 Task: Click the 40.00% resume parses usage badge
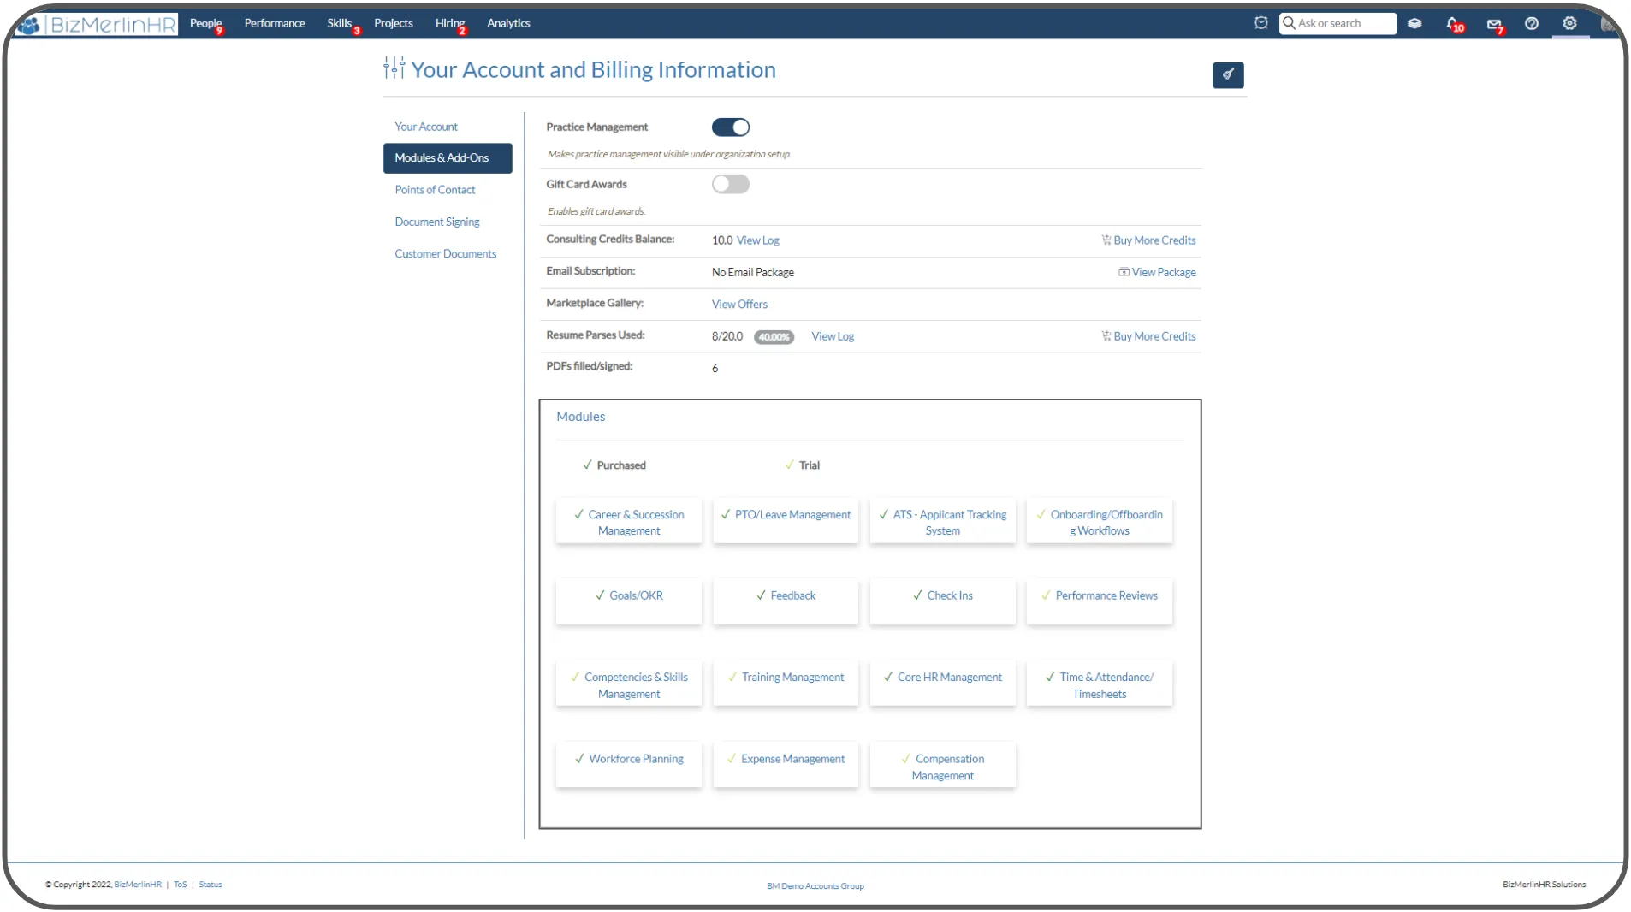point(774,337)
